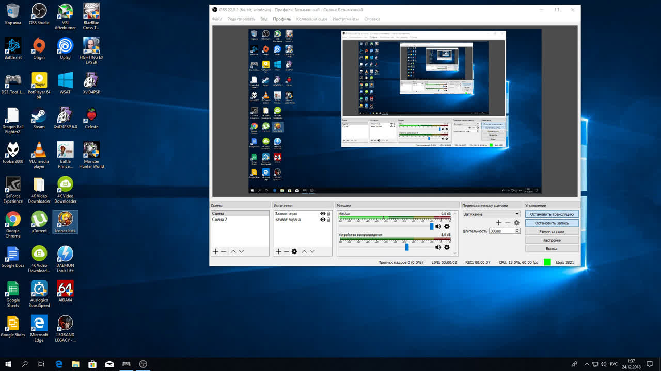Remove selected source with minus icon
This screenshot has height=371, width=661.
click(286, 251)
